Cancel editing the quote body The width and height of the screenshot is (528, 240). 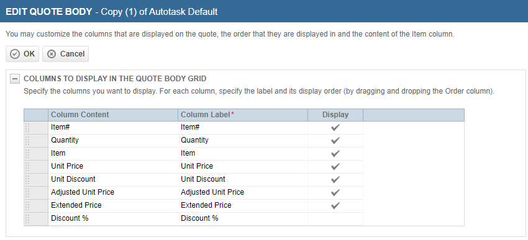click(66, 54)
